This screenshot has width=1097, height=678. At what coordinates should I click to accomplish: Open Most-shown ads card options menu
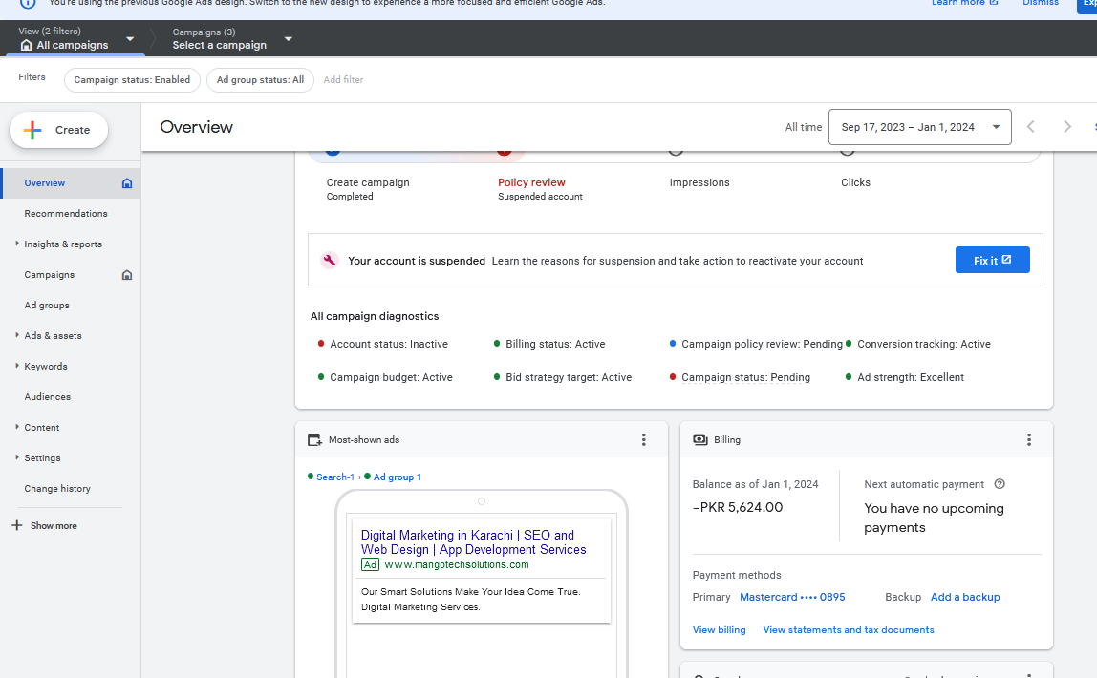pyautogui.click(x=644, y=439)
